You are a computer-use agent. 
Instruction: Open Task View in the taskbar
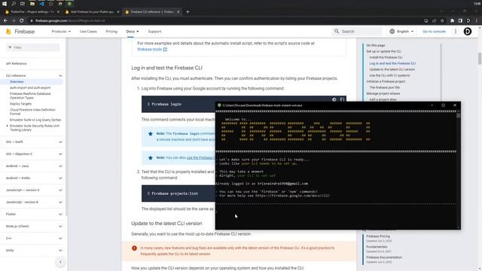pos(23,4)
